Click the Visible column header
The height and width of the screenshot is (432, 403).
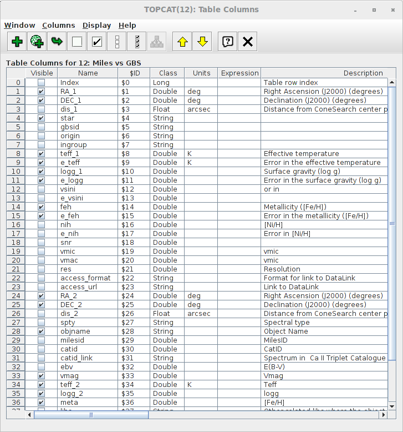42,73
